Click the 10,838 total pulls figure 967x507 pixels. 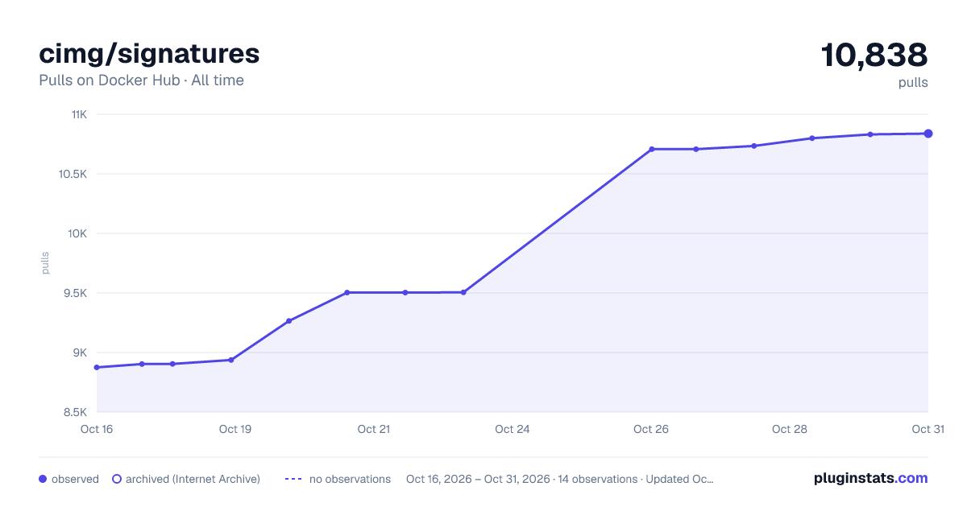tap(874, 55)
